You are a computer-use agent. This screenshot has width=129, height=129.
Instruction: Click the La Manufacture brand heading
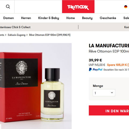coord(109,46)
